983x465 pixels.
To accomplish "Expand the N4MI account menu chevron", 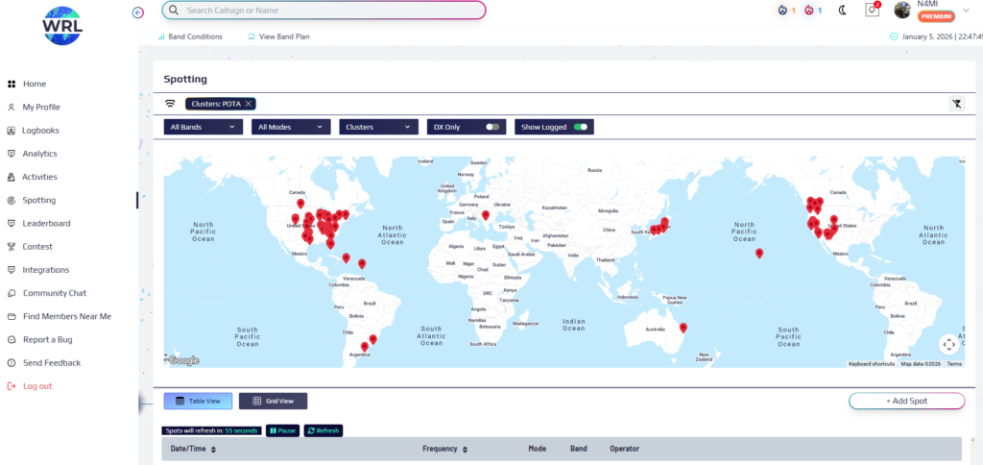I will click(966, 11).
